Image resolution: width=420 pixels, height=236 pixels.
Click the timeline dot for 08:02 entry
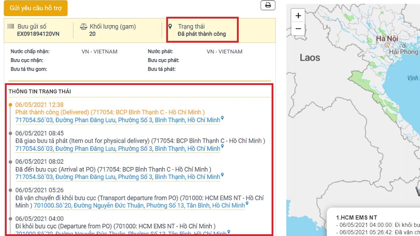pos(10,162)
